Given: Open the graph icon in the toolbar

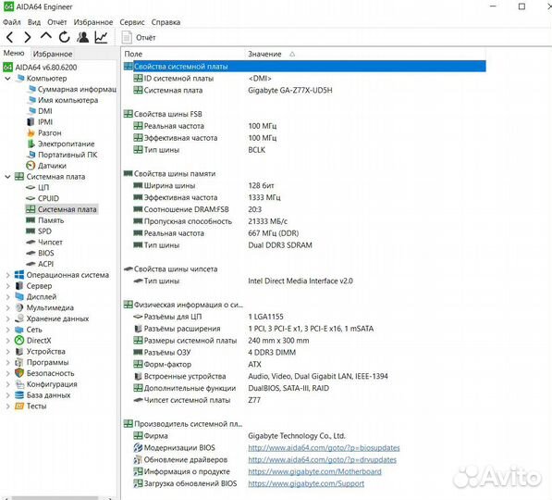Looking at the screenshot, I should [x=102, y=37].
